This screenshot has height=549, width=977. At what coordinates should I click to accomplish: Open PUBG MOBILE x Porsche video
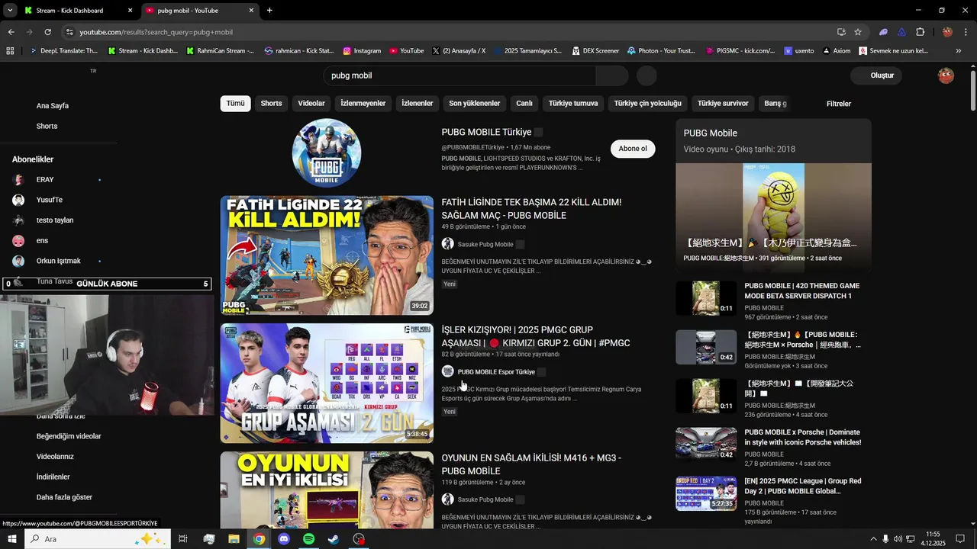(x=803, y=438)
